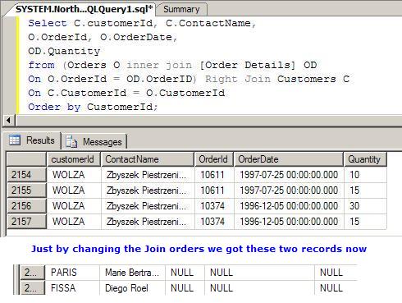This screenshot has height=303, width=402.
Task: Click 'inner join' in the query editor
Action: point(159,65)
